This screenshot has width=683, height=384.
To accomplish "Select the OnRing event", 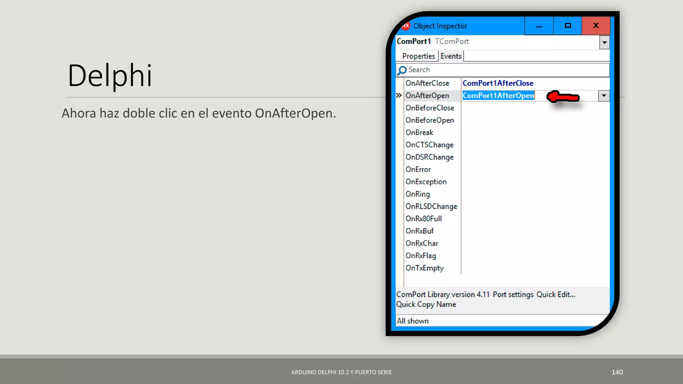I will (418, 194).
